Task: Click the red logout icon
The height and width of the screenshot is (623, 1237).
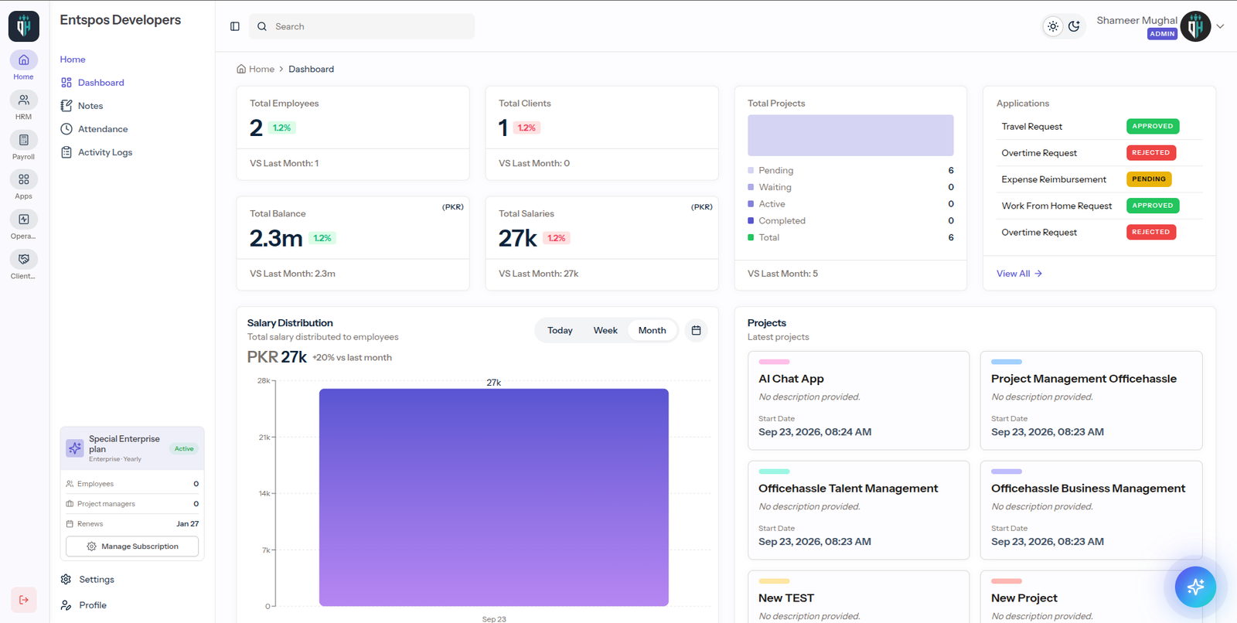Action: click(x=24, y=600)
